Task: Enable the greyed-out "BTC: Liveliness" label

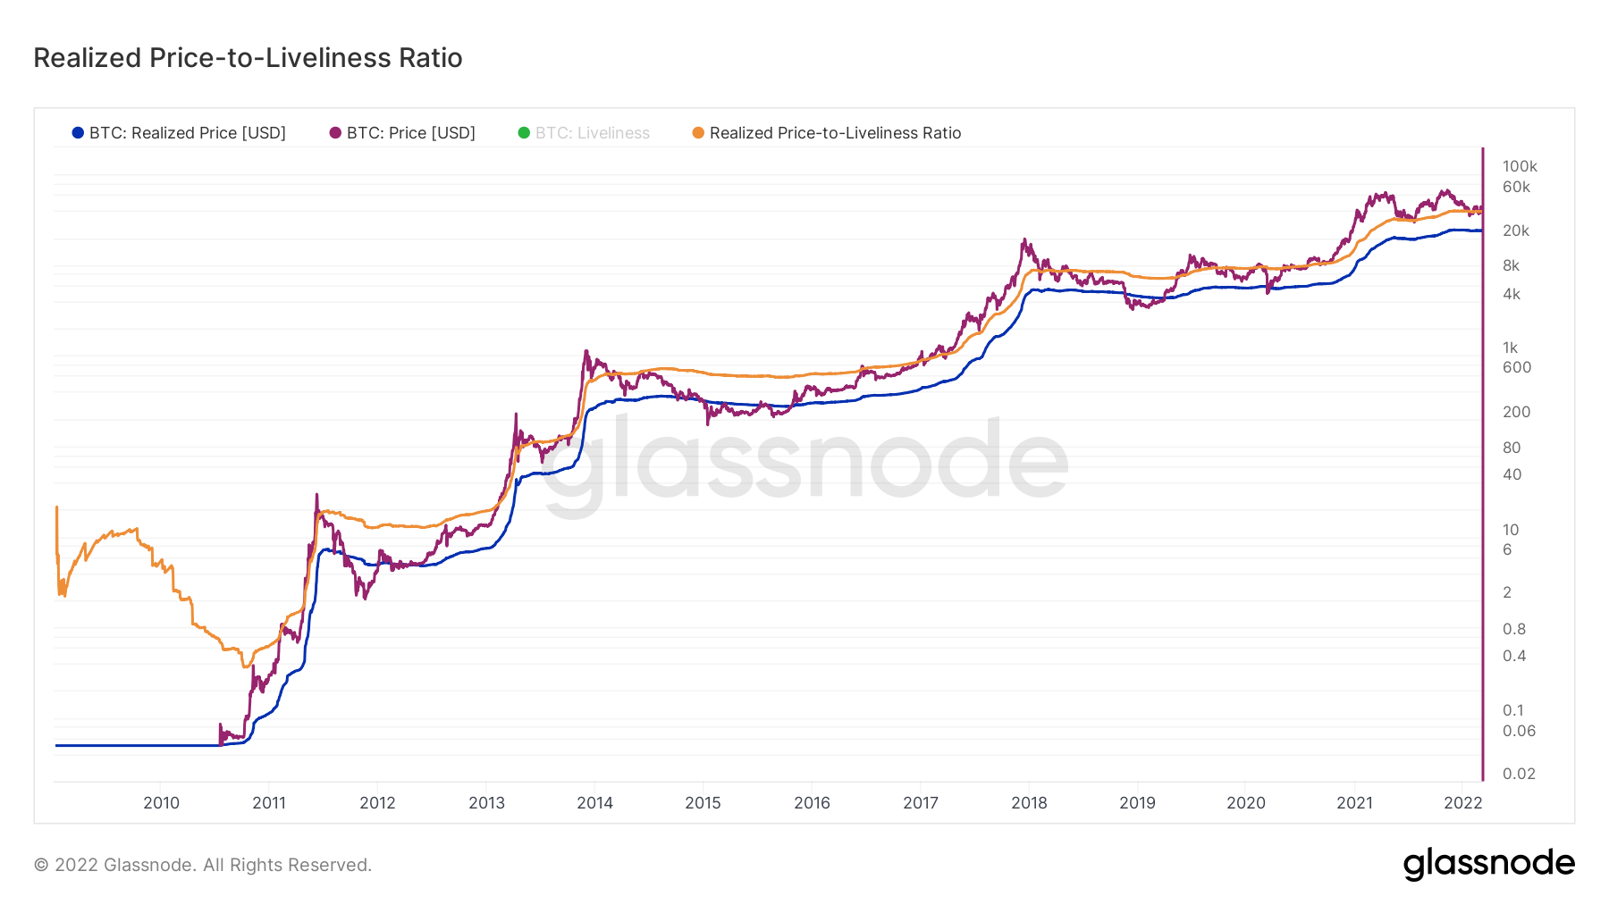Action: (x=593, y=133)
